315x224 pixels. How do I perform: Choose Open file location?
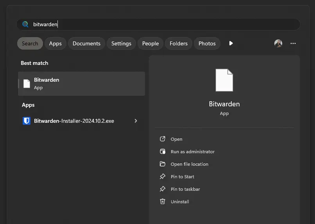pos(189,164)
